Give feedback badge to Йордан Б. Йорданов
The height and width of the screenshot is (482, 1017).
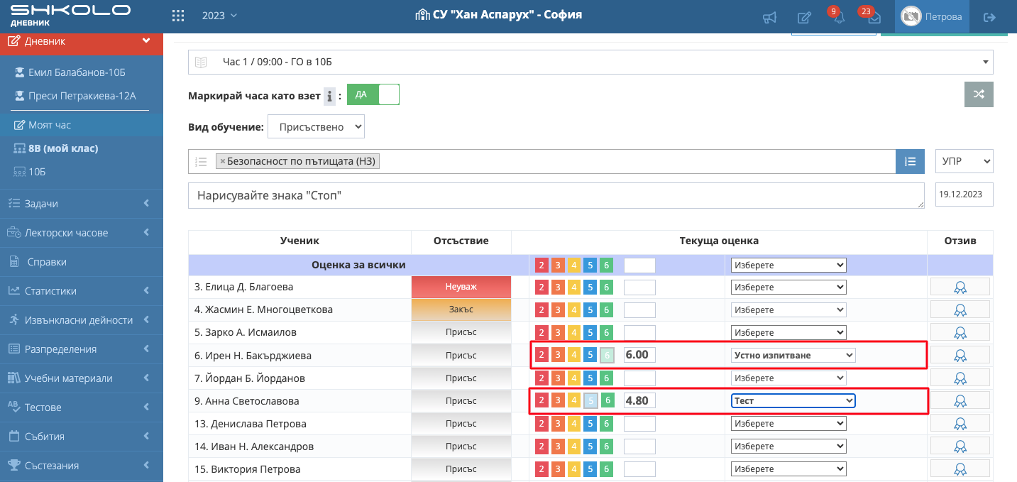point(960,378)
